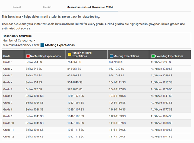Select the Grade 1 row label
Screen dimensions: 194x143
8,62
